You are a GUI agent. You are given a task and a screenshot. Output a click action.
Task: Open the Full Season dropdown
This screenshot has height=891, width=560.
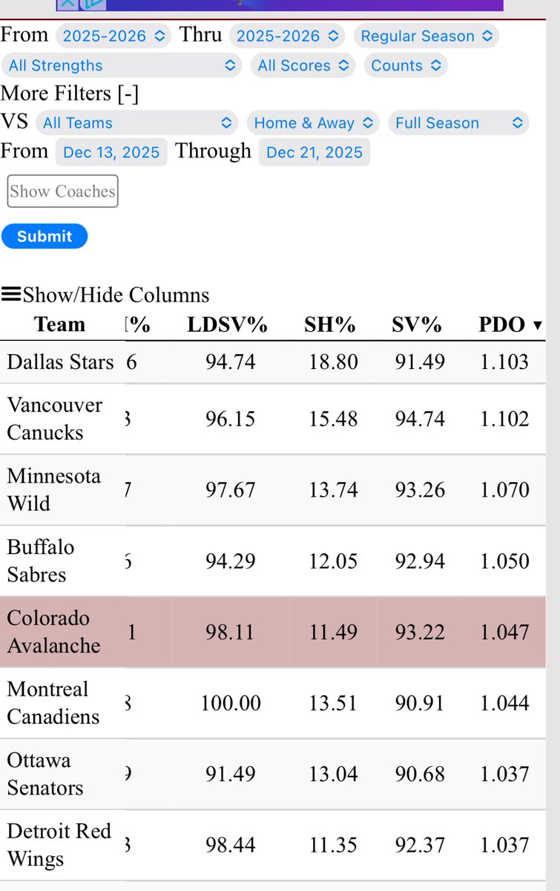click(x=458, y=123)
